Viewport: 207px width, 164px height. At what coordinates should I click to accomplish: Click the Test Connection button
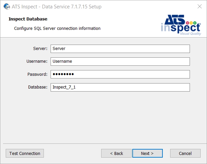tap(25, 153)
